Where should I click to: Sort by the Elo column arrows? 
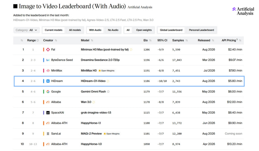(150, 40)
